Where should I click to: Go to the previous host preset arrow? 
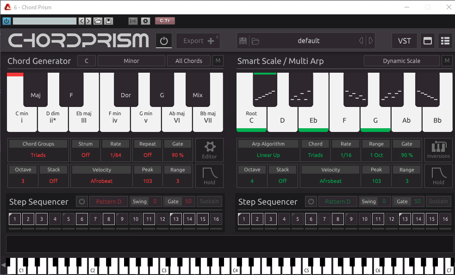coord(81,21)
